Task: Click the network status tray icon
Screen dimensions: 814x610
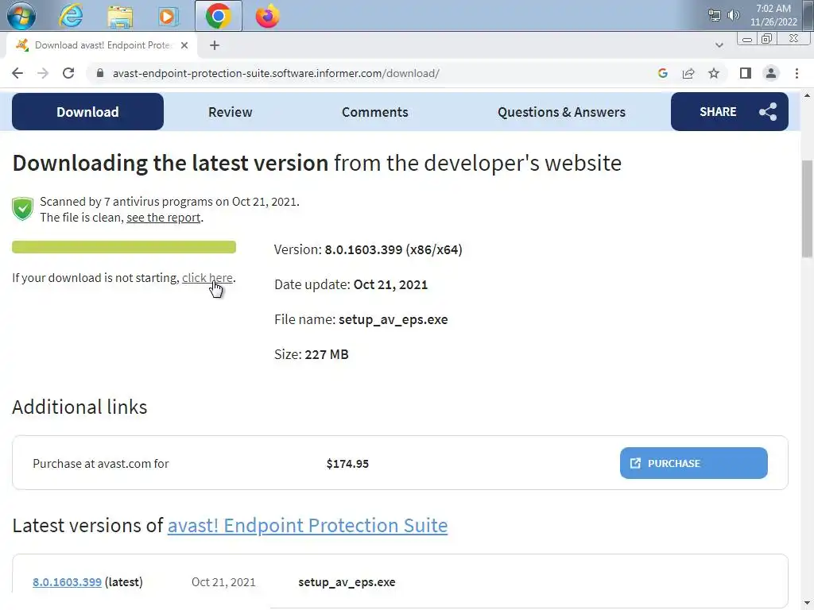Action: point(715,16)
